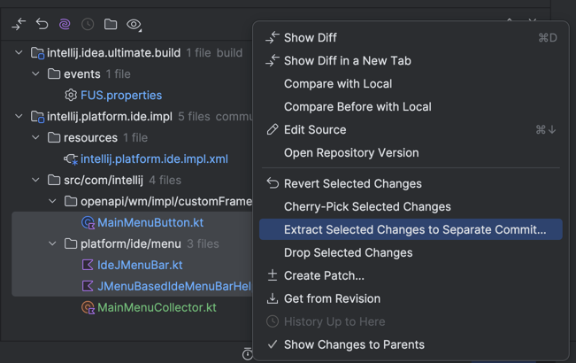Screen dimensions: 576x363
Task: Toggle Show Changes to Parents checkmark
Action: (x=273, y=344)
